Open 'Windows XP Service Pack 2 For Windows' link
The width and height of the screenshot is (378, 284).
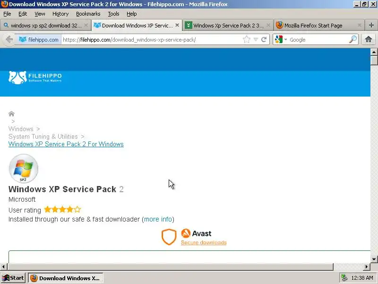tap(66, 144)
